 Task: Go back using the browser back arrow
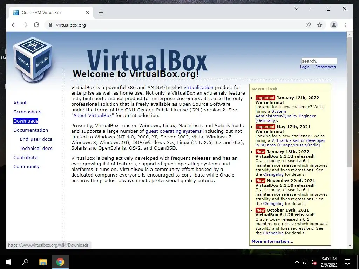coord(14,25)
